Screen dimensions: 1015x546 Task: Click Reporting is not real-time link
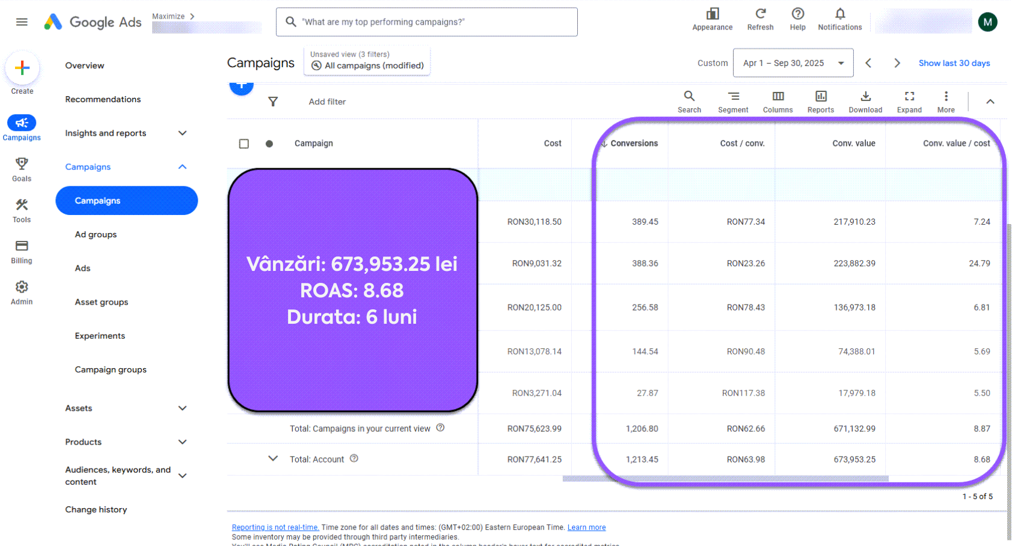tap(275, 527)
